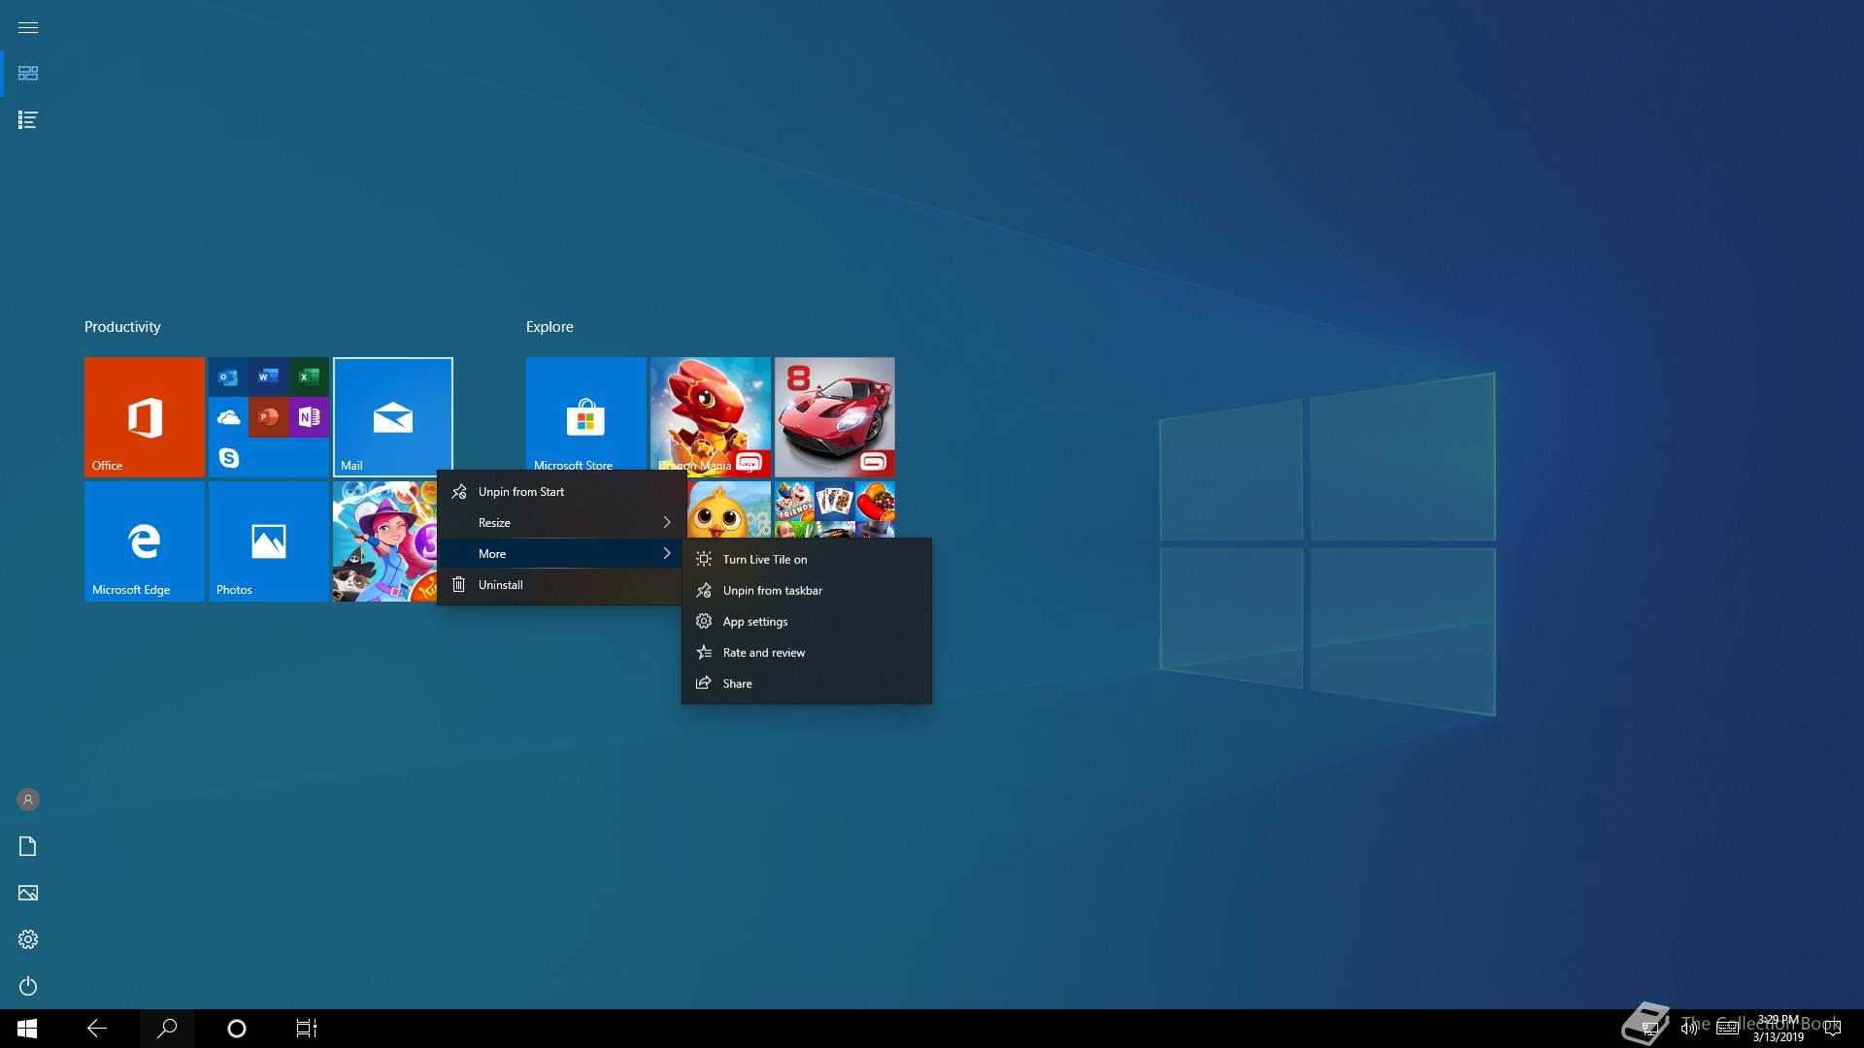Open Task View on taskbar
Screen dimensions: 1864x1048
coord(307,1029)
